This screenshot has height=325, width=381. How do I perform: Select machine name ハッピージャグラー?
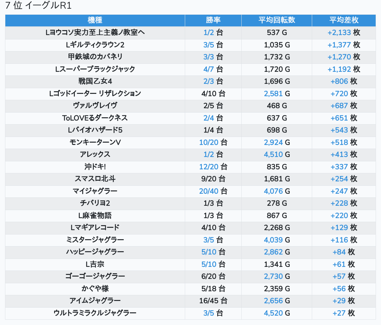[x=95, y=252]
